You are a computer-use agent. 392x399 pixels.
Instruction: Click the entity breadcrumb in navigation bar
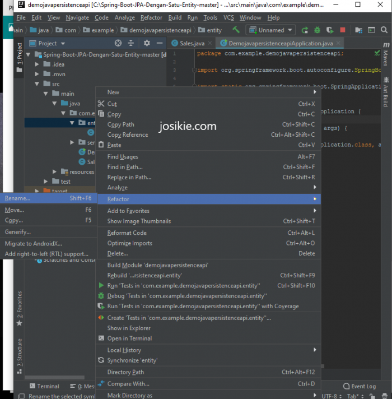tap(210, 30)
